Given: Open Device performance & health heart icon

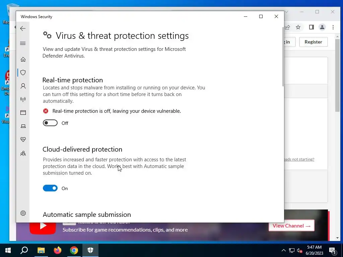Looking at the screenshot, I should point(23,140).
